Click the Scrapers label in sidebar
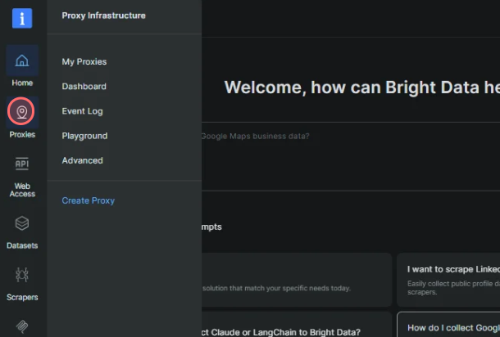The width and height of the screenshot is (500, 337). click(22, 297)
